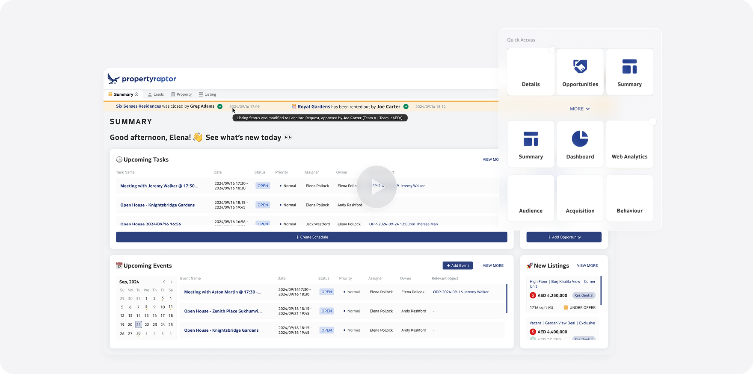Open the Royal Gardens notification link

point(314,107)
